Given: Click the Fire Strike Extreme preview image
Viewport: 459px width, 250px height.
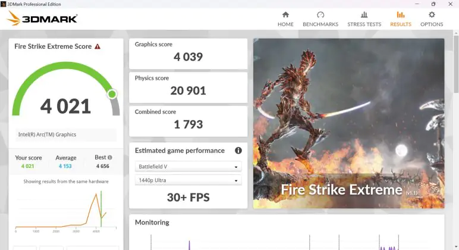Looking at the screenshot, I should pos(348,123).
